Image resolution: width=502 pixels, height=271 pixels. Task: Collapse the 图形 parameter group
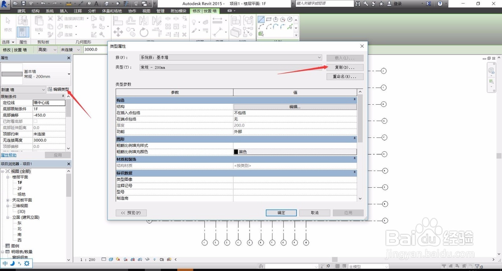354,138
